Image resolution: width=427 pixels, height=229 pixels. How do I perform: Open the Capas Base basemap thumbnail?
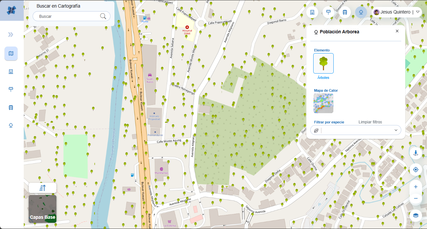pyautogui.click(x=43, y=209)
